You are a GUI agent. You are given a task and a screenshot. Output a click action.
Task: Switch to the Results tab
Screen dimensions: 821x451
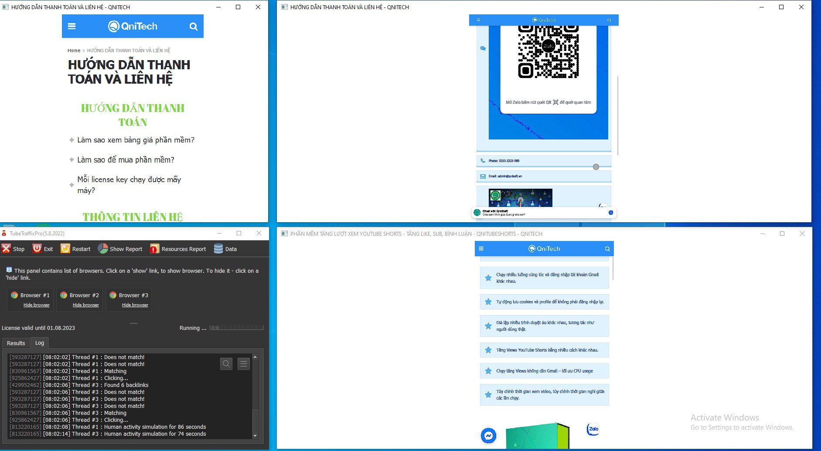16,343
